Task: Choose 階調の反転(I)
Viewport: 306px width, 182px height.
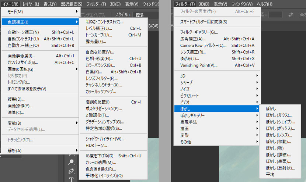Action: tap(113, 102)
